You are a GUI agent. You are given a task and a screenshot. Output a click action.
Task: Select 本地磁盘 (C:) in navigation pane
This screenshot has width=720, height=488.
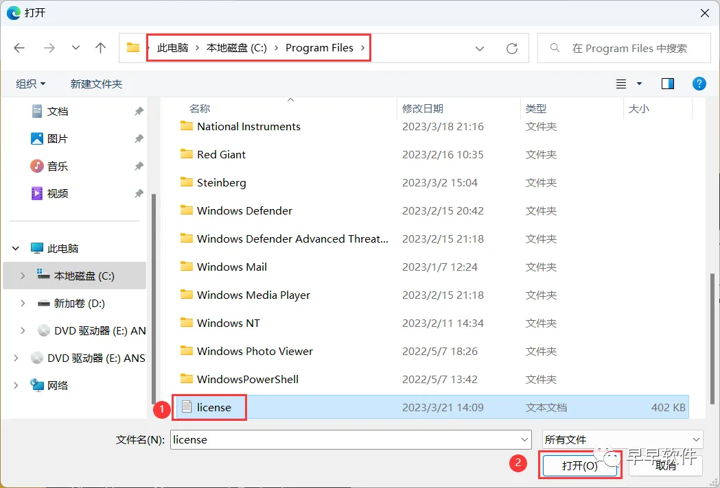(76, 276)
